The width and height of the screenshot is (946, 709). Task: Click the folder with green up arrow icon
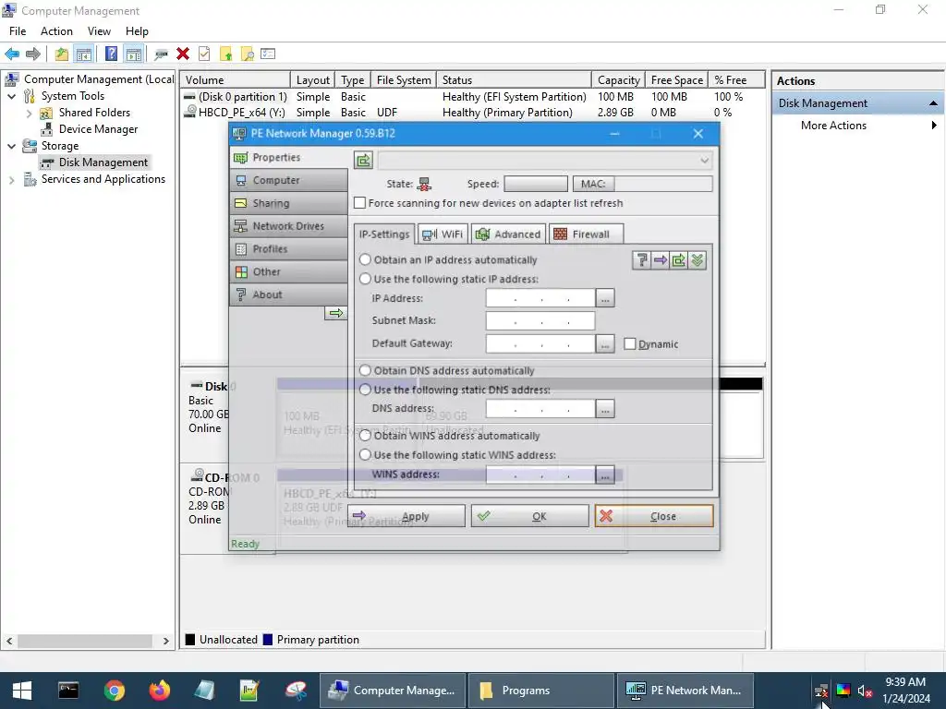(226, 54)
